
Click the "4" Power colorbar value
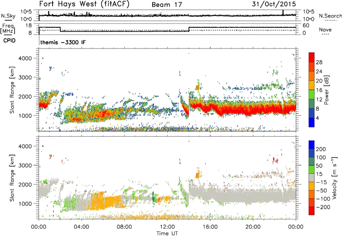point(317,118)
